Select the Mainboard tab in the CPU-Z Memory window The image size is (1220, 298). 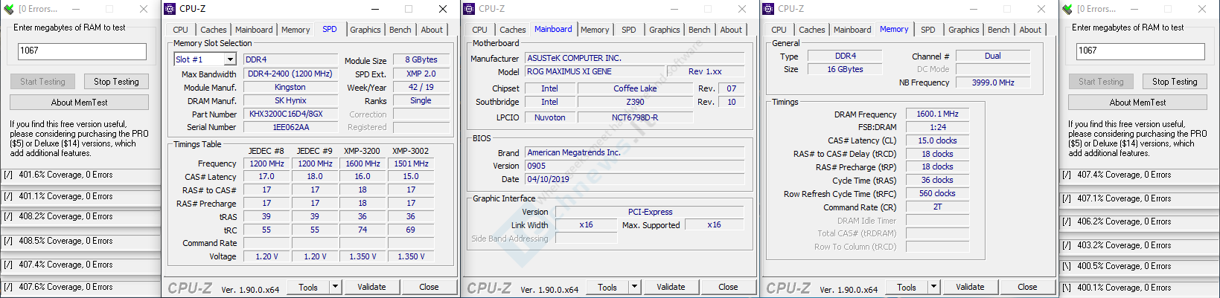pos(852,30)
